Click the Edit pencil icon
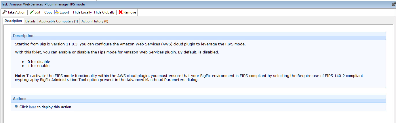The width and height of the screenshot is (396, 123). (x=32, y=12)
